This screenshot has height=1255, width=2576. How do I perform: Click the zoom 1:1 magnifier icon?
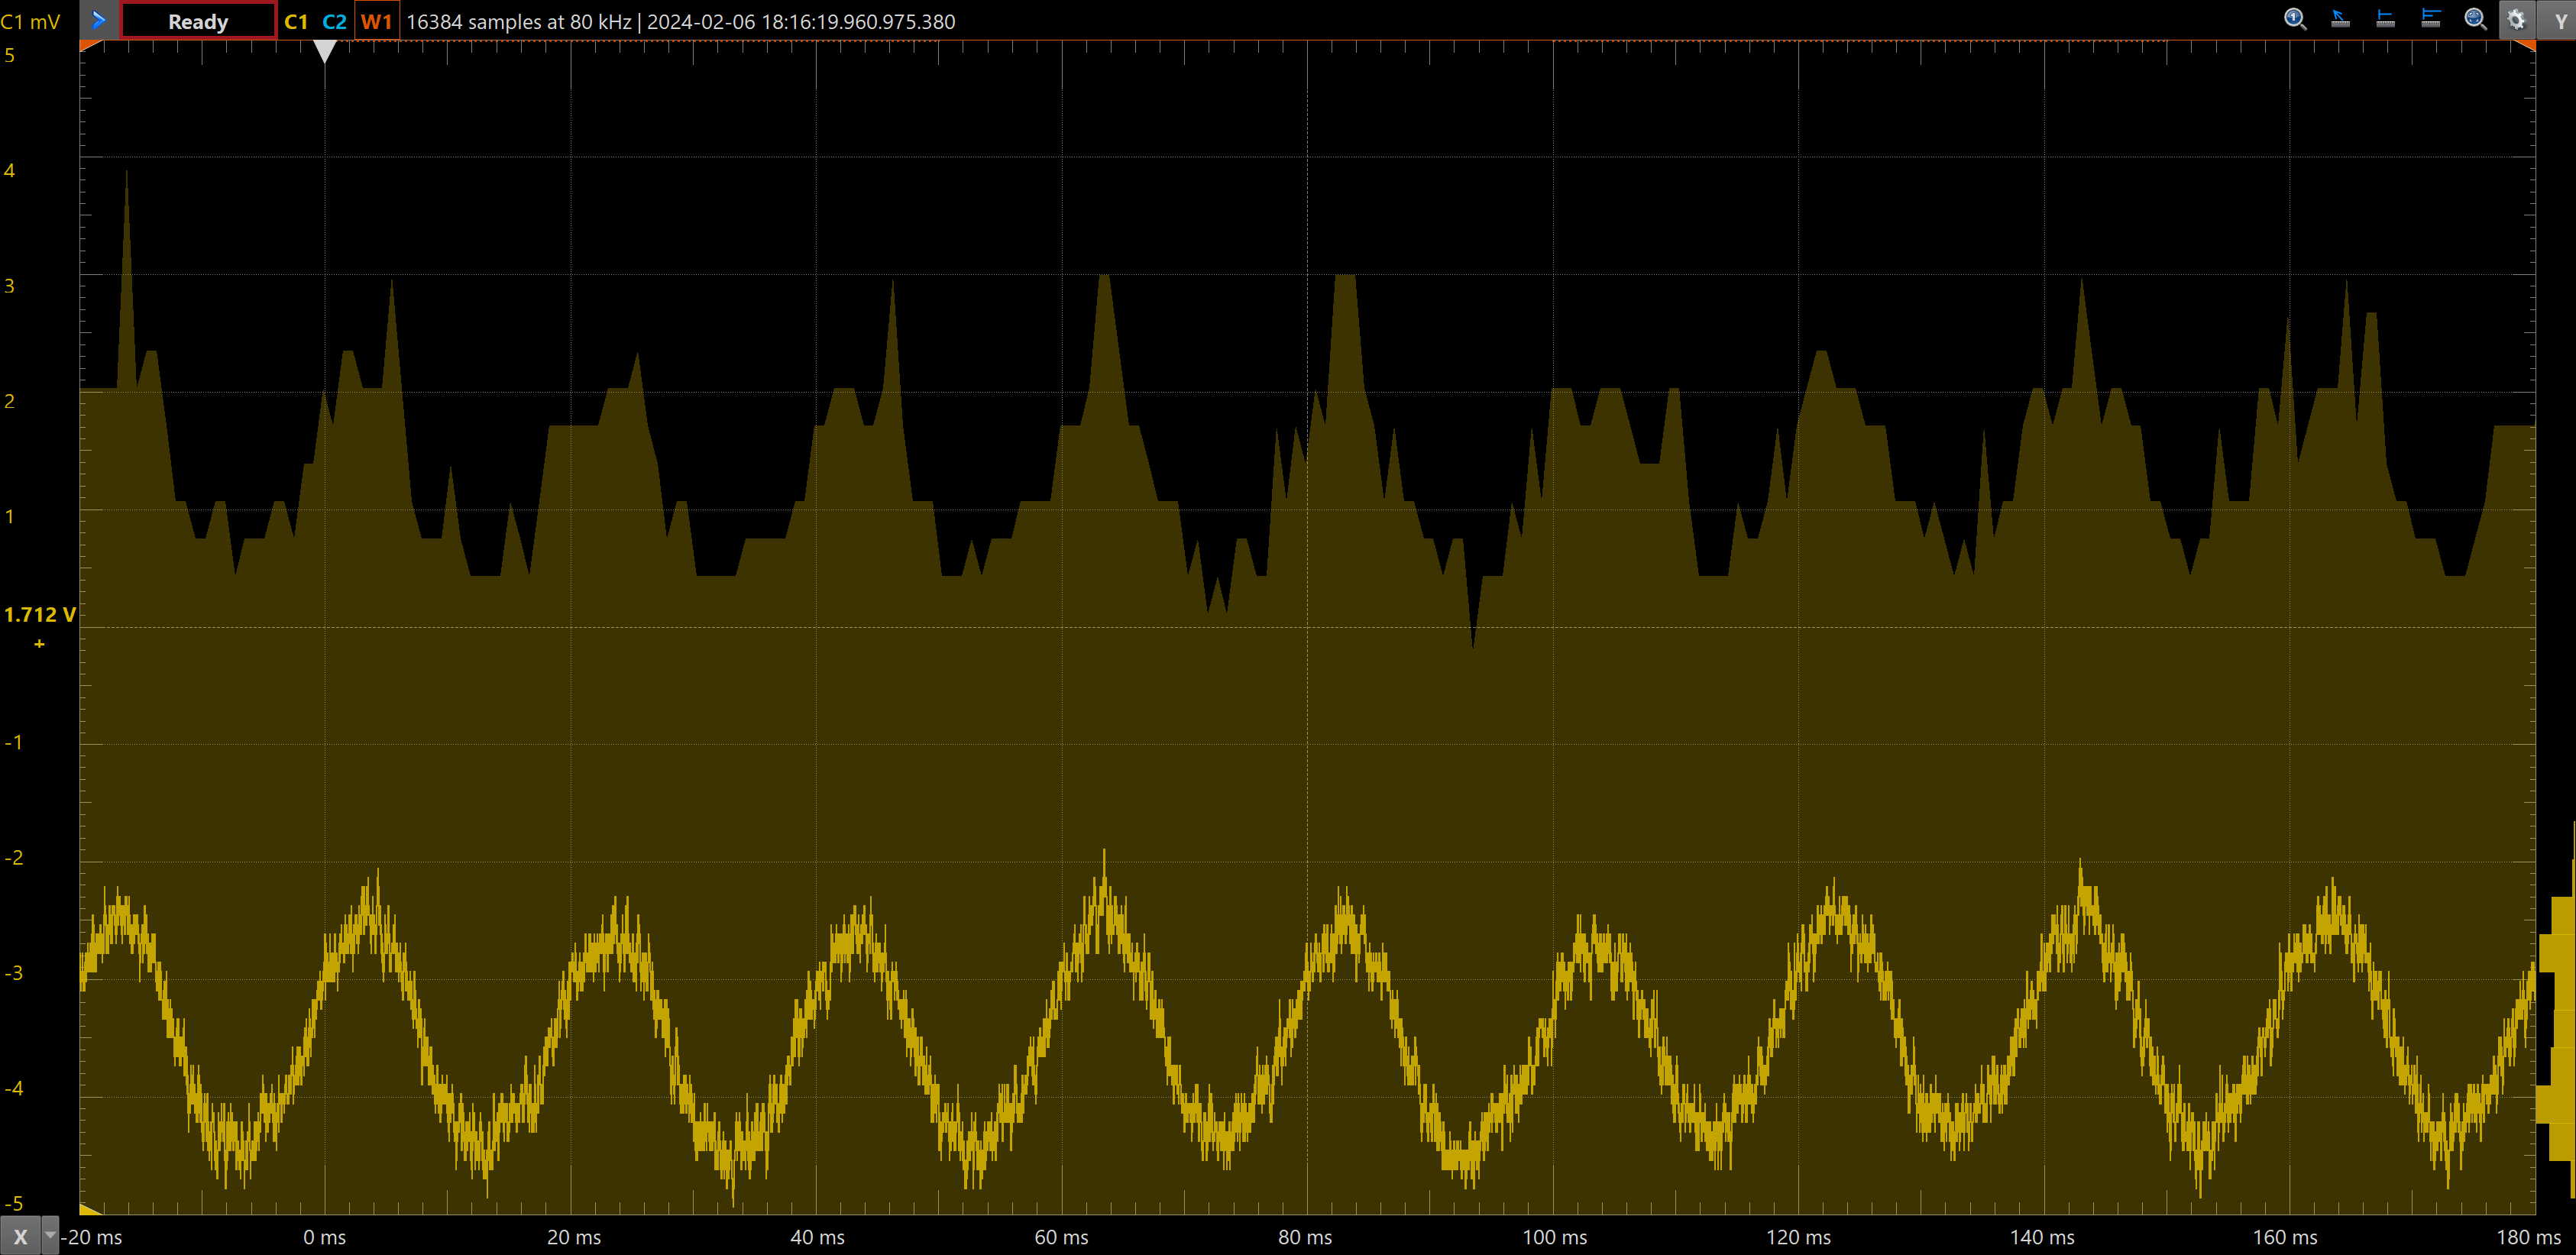[x=2295, y=19]
